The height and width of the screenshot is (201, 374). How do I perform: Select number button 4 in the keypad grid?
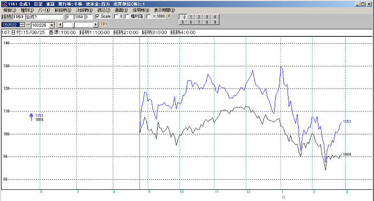(215, 17)
